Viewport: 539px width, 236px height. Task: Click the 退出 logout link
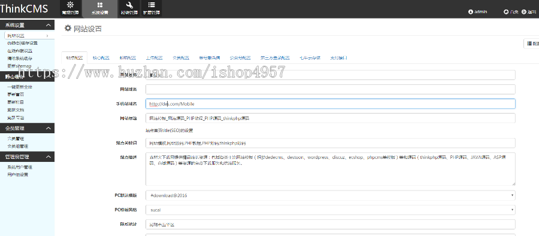(532, 12)
